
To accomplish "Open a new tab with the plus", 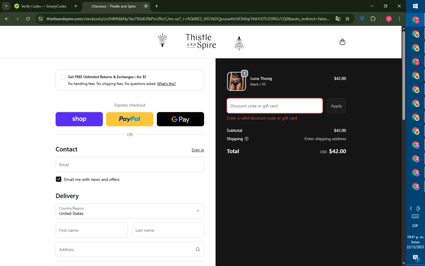I will point(157,6).
